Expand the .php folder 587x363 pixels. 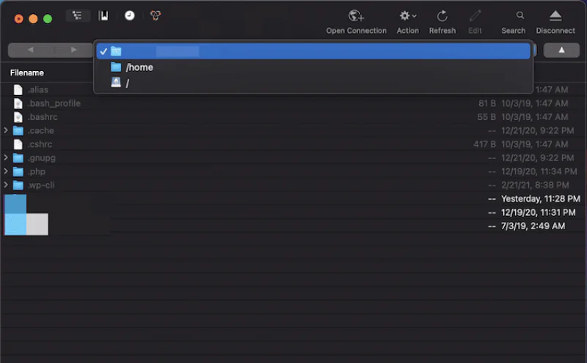point(6,171)
